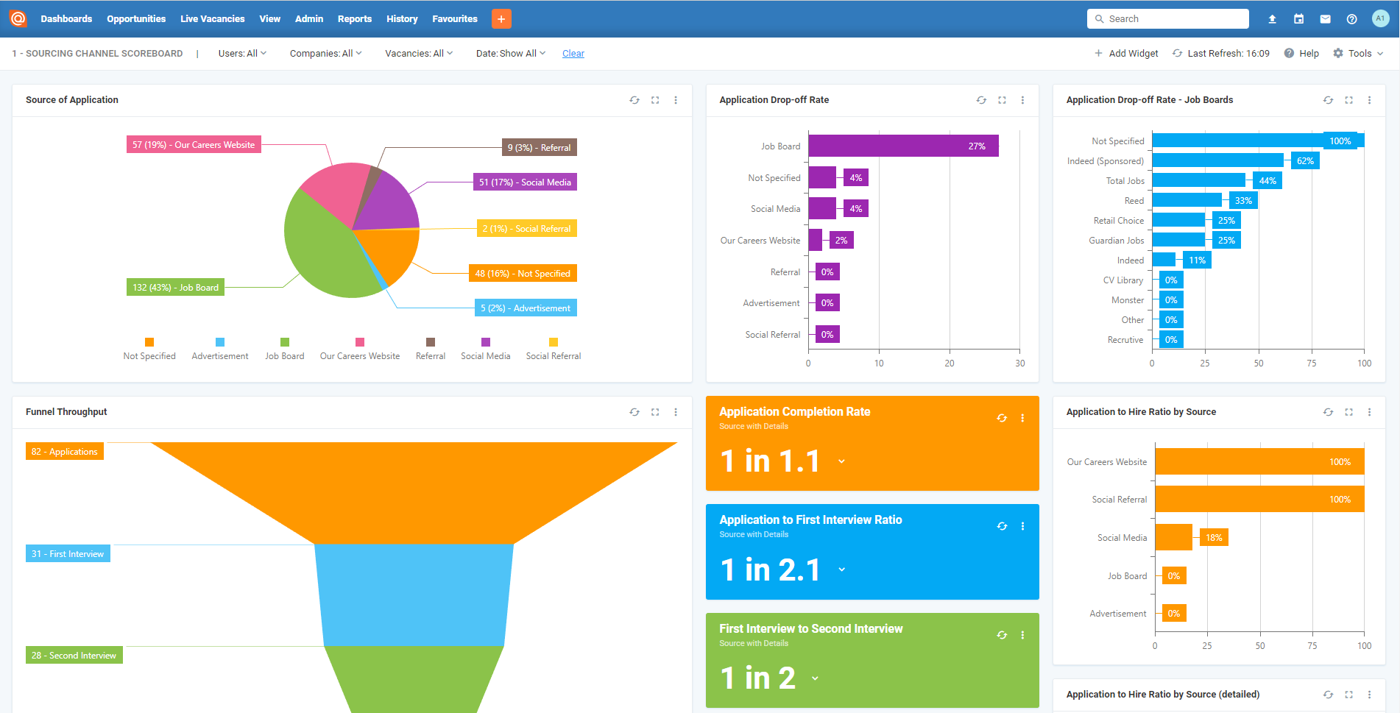Image resolution: width=1400 pixels, height=713 pixels.
Task: Open Help in the dashboard toolbar
Action: (x=1301, y=54)
